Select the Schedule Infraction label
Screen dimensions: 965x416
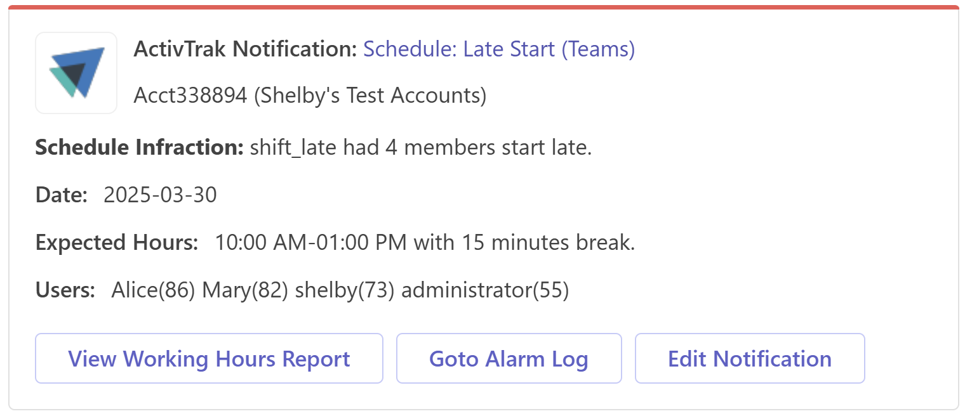coord(140,148)
